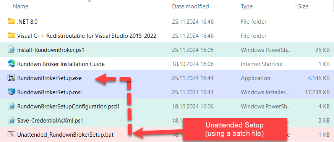The image size is (334, 142).
Task: Click the 1 KB size of Unattended_RundownBrokerSetup.bat
Action: coord(324,134)
